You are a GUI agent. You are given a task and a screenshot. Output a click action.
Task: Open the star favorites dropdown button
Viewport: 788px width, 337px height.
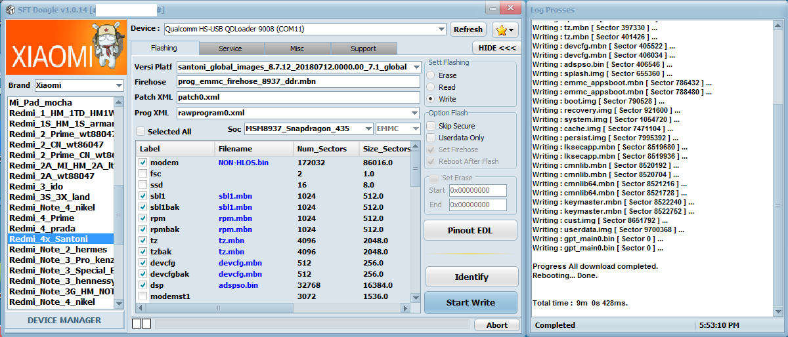tap(505, 30)
